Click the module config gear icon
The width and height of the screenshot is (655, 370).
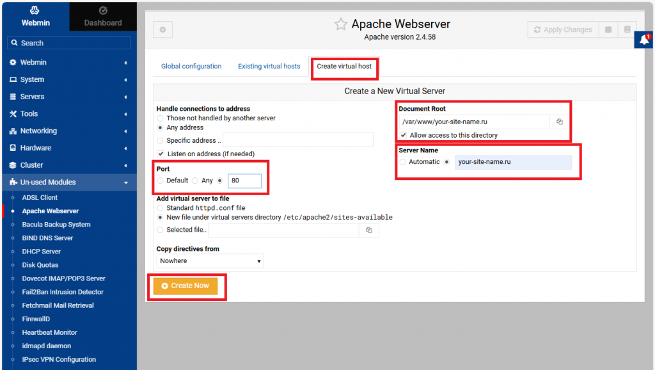(x=162, y=29)
